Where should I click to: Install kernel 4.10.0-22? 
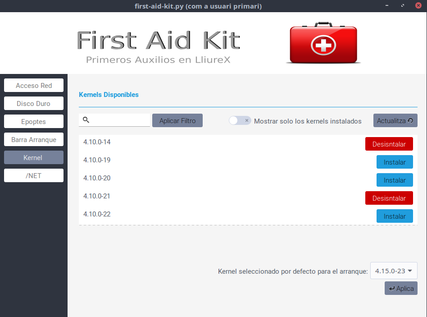395,216
